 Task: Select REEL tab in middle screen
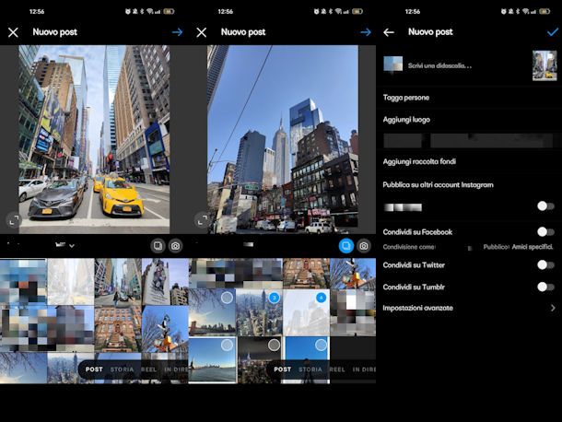click(337, 369)
